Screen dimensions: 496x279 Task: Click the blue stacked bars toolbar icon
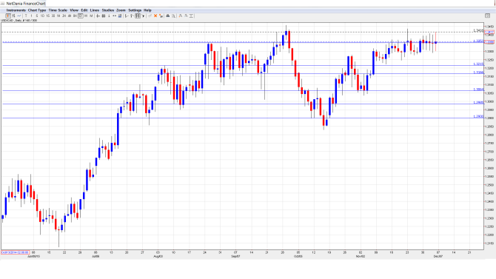[x=120, y=16]
